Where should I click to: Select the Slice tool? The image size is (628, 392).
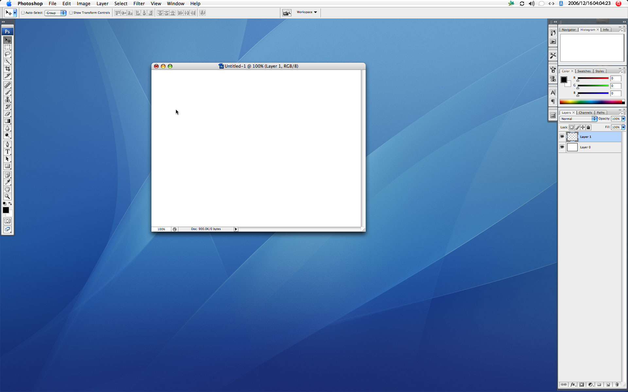[x=8, y=76]
